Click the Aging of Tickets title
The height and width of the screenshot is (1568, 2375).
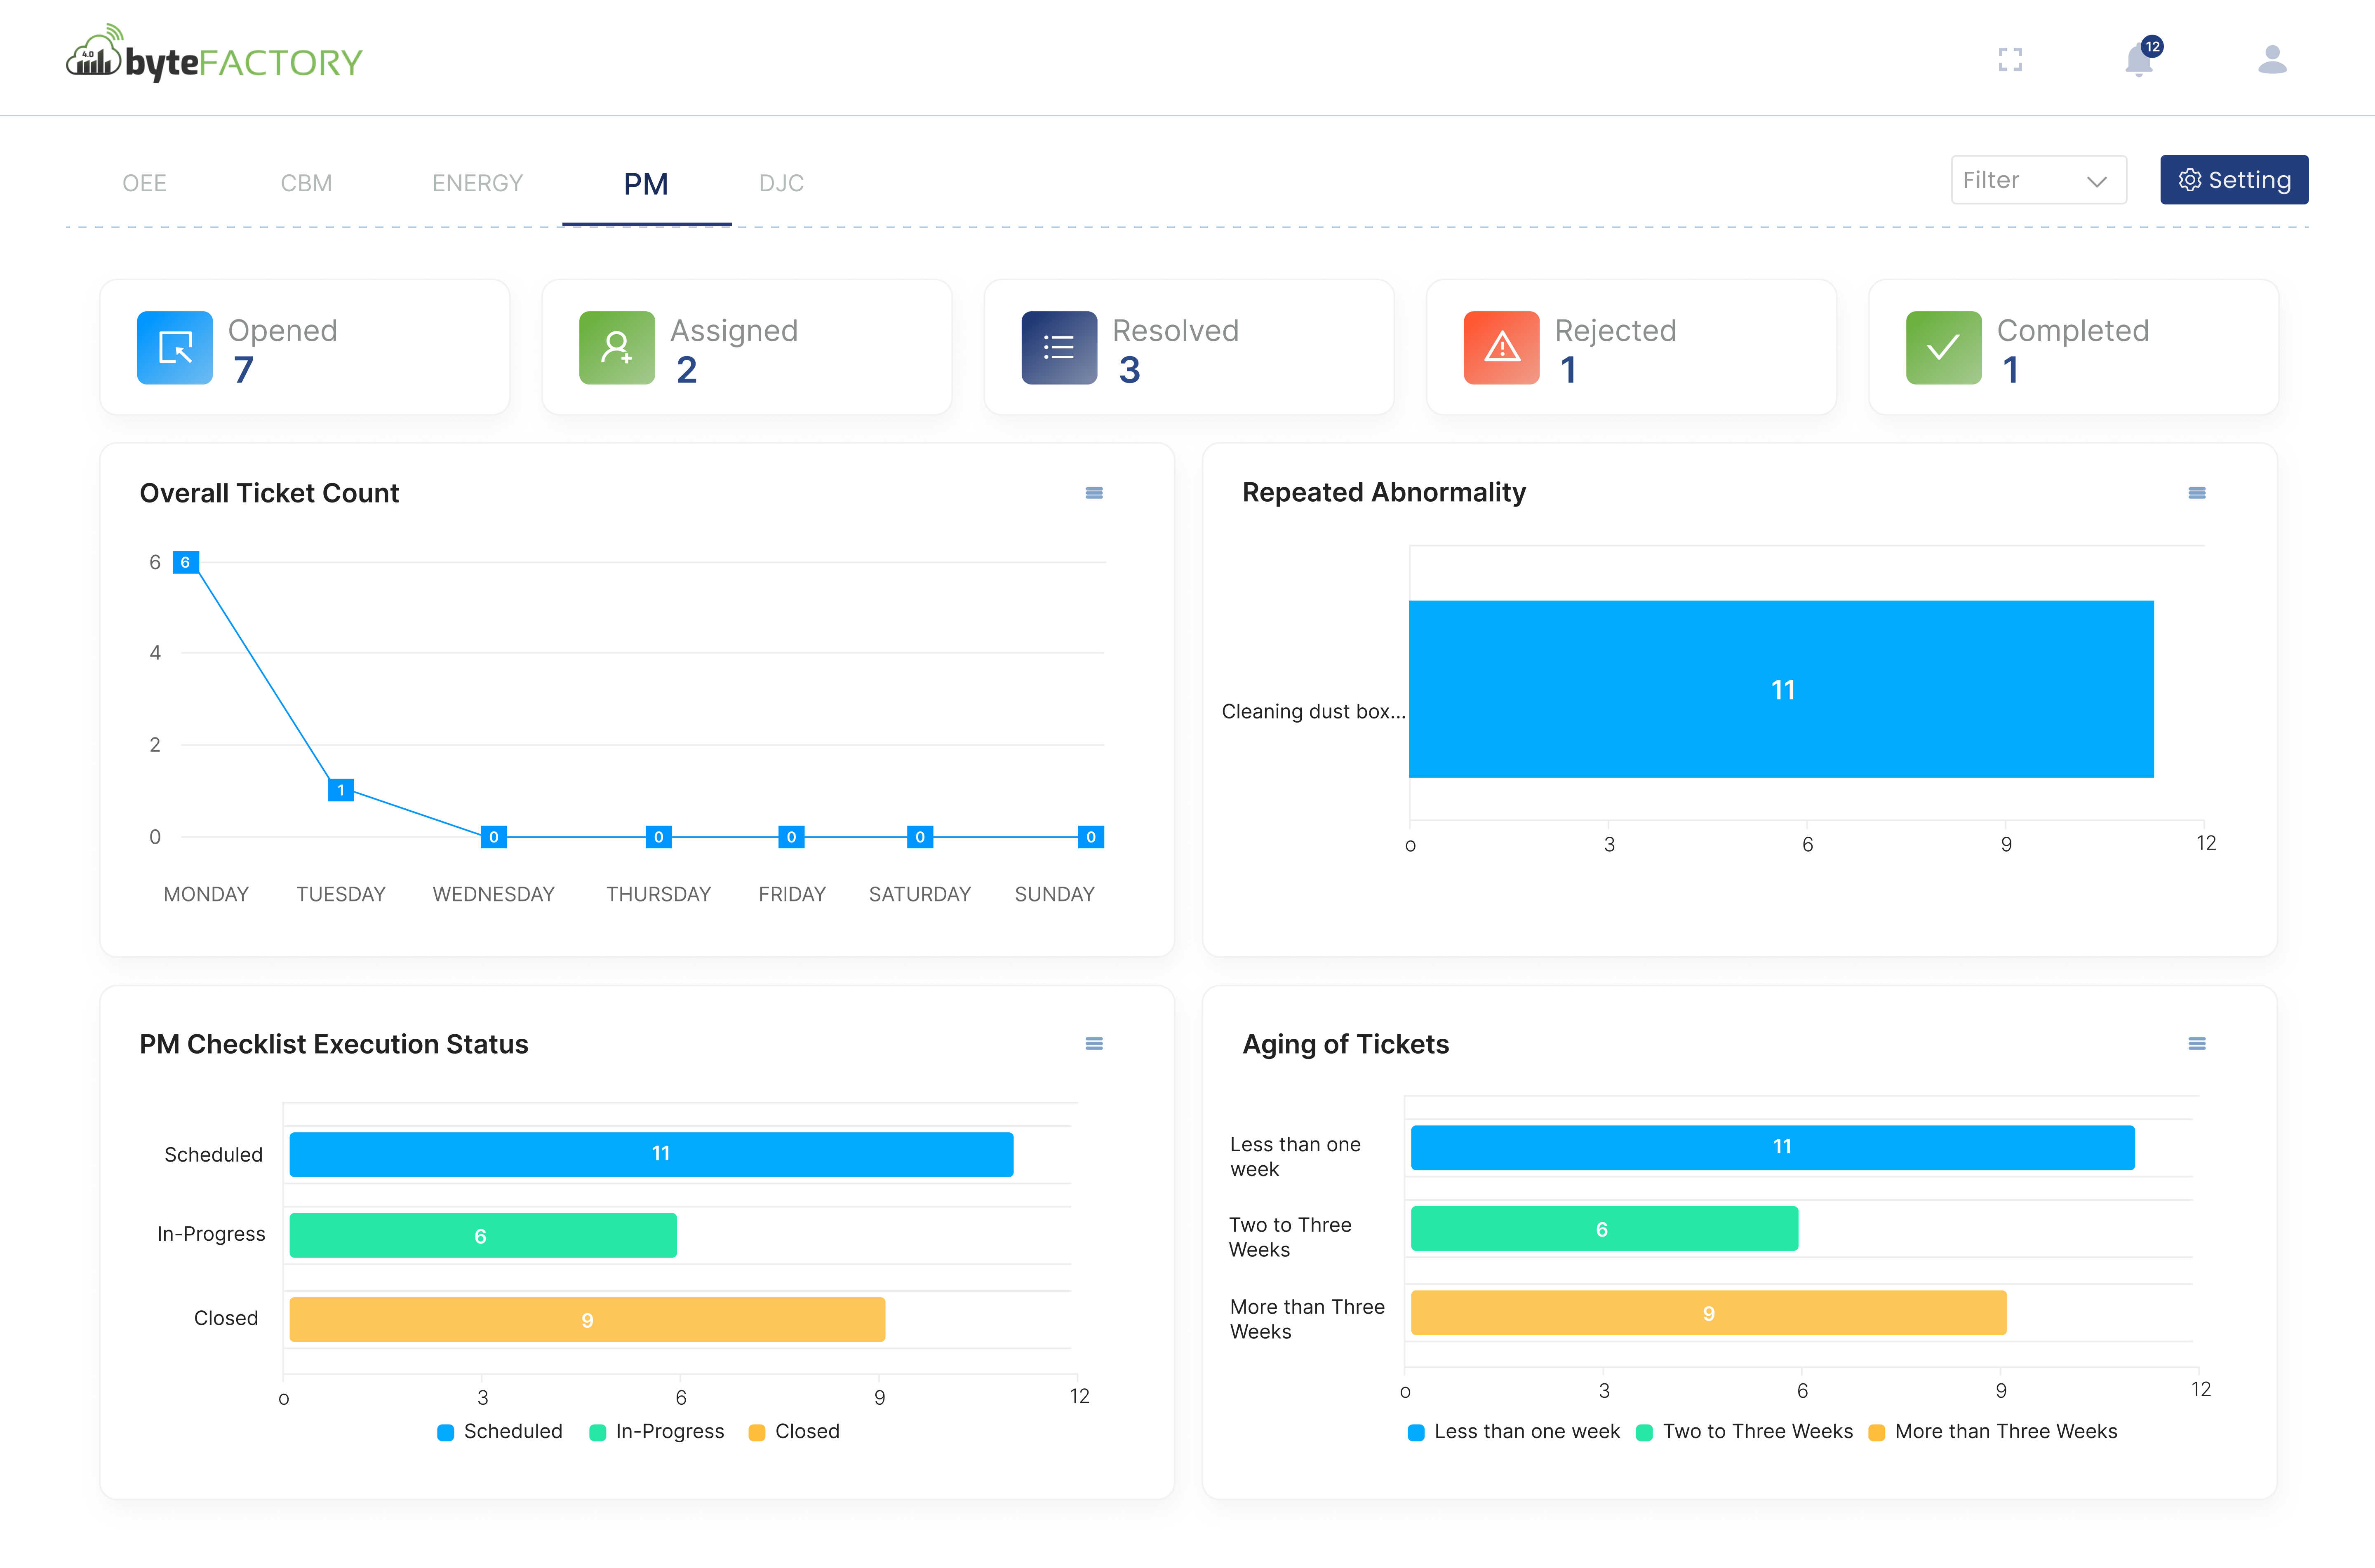point(1345,1044)
